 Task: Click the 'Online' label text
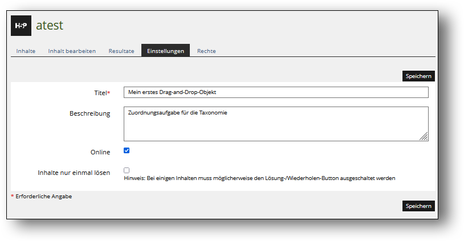(x=100, y=152)
